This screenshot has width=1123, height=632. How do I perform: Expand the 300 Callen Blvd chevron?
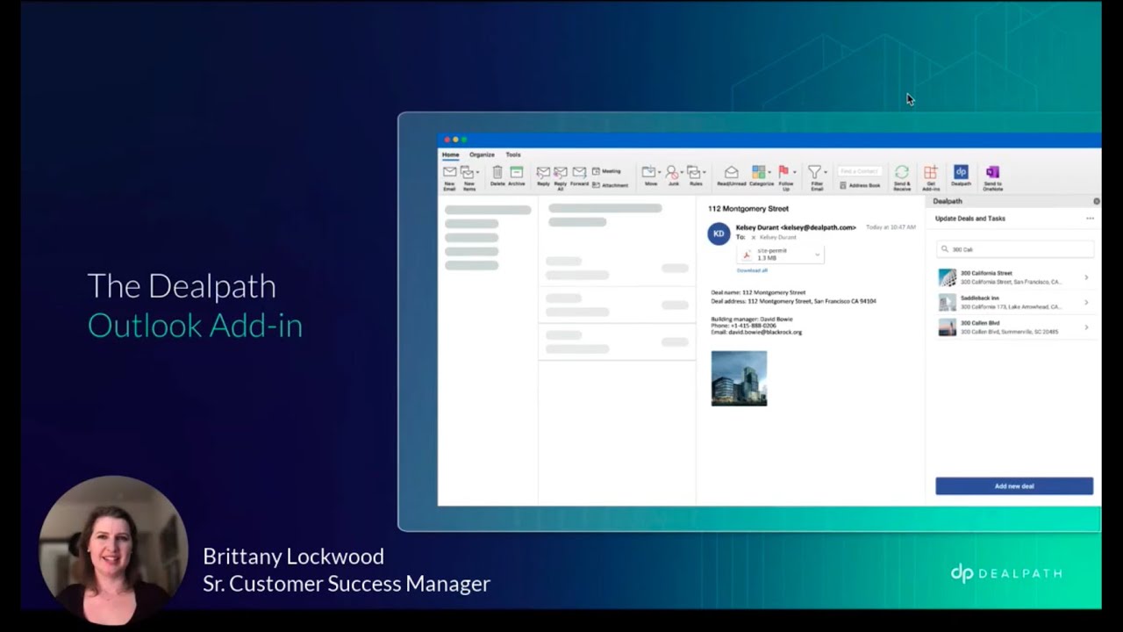[x=1086, y=327]
